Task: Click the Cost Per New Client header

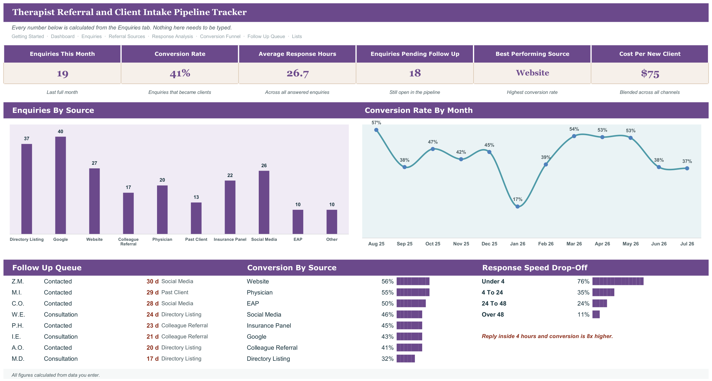Action: [x=650, y=54]
